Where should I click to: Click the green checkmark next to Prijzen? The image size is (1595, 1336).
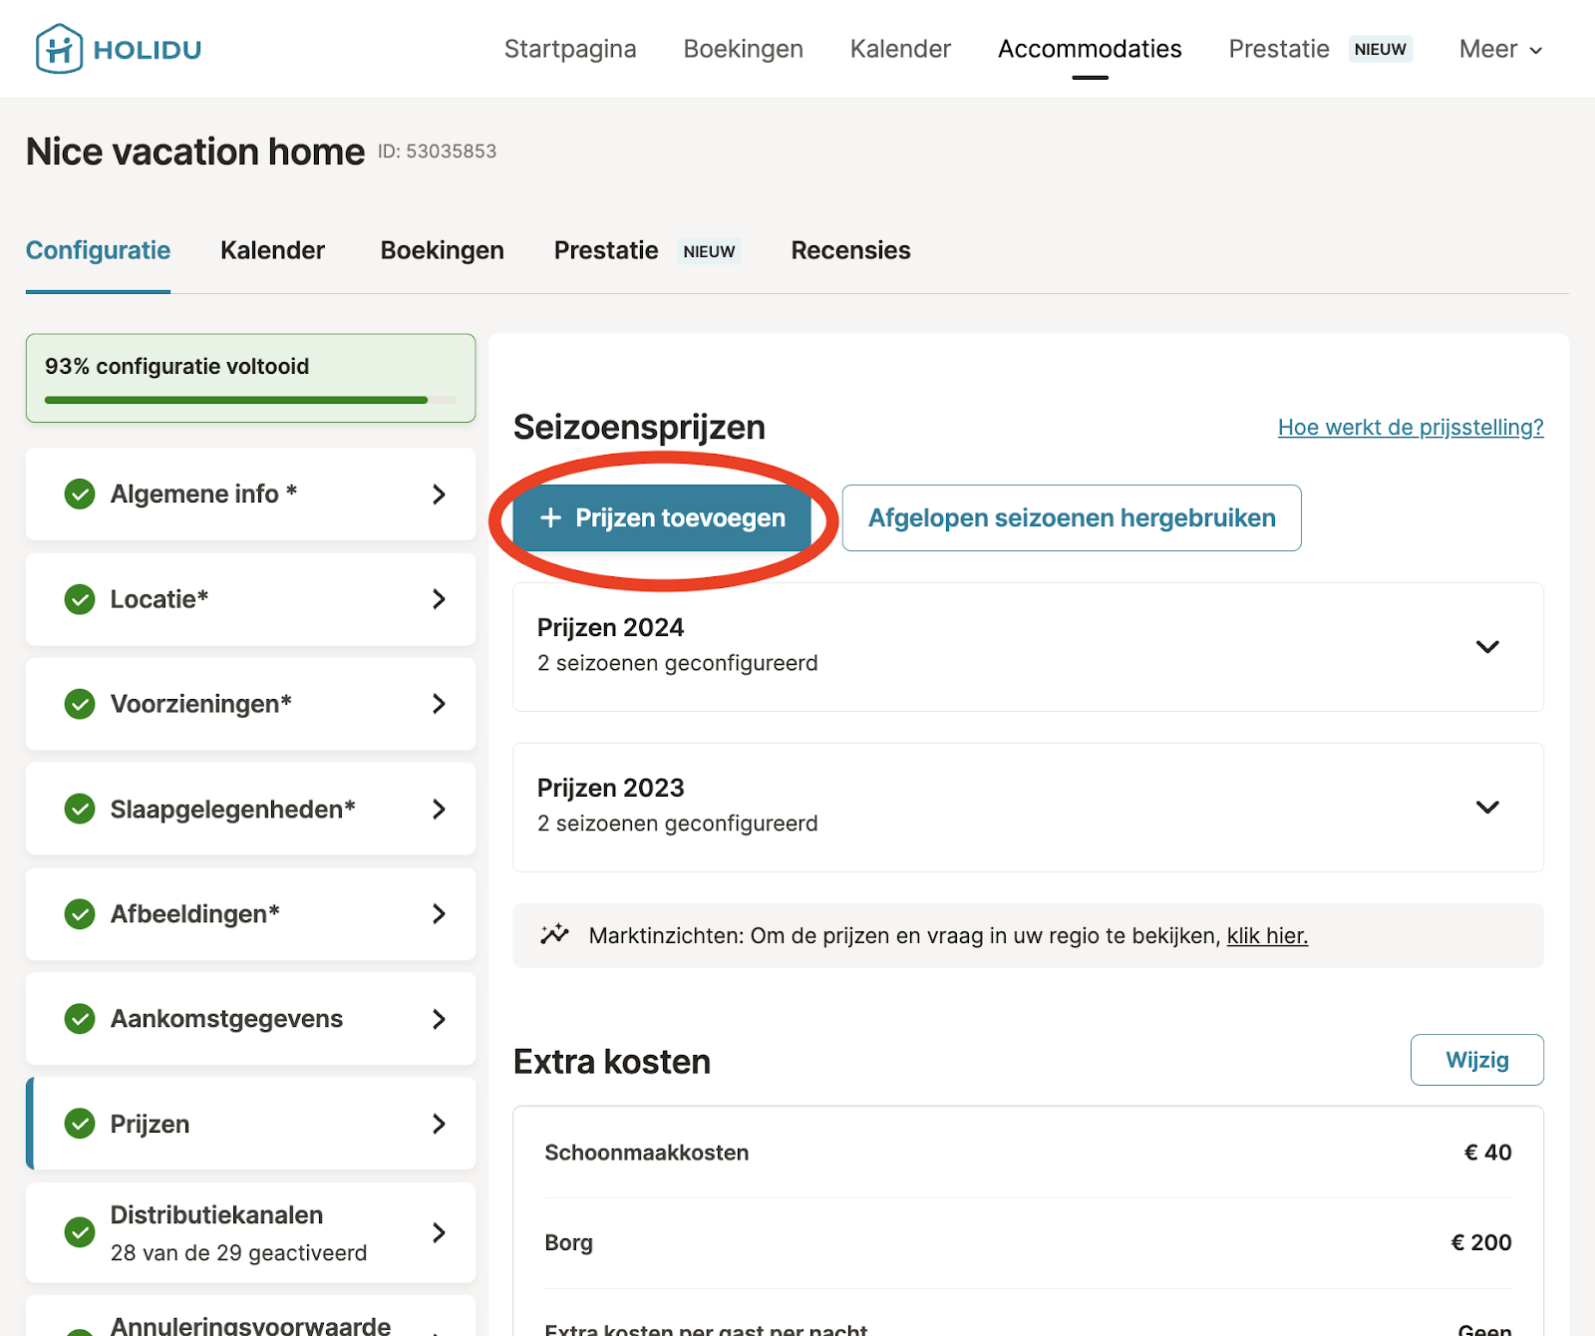click(x=80, y=1124)
